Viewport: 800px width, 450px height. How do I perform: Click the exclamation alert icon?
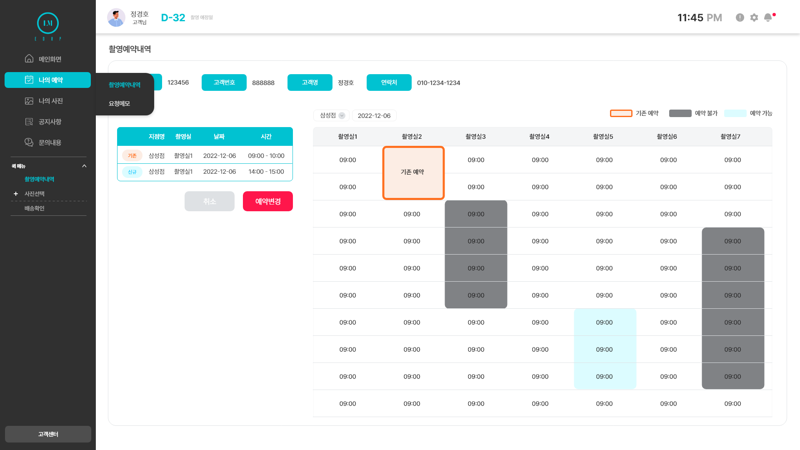[x=740, y=17]
